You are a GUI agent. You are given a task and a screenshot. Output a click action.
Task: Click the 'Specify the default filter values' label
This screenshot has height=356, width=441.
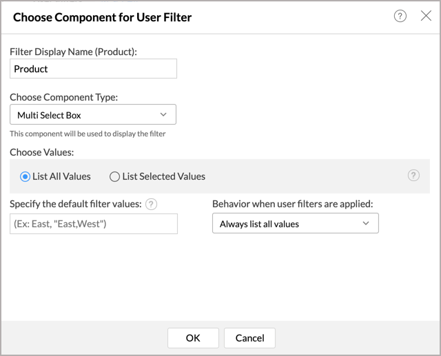pos(76,204)
